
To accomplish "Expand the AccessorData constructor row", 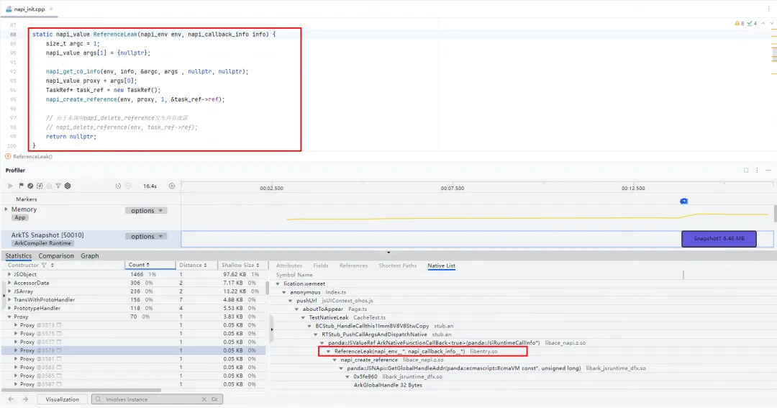I will pos(9,283).
